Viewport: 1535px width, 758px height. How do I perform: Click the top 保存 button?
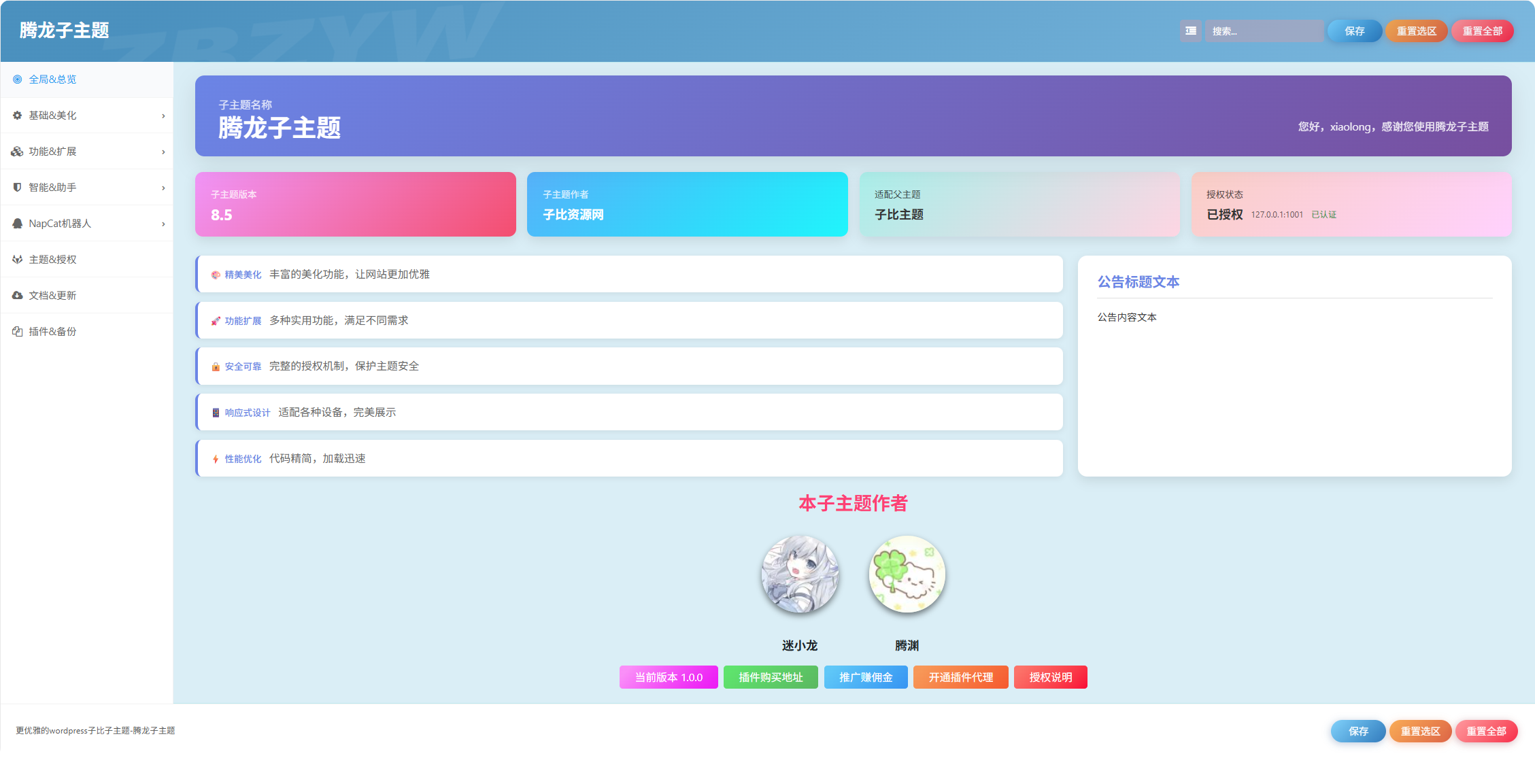pyautogui.click(x=1355, y=31)
